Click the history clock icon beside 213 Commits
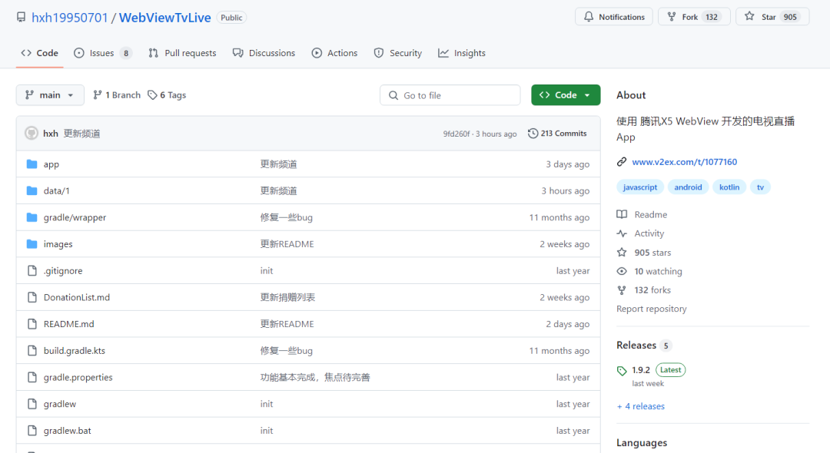The width and height of the screenshot is (830, 453). (533, 133)
